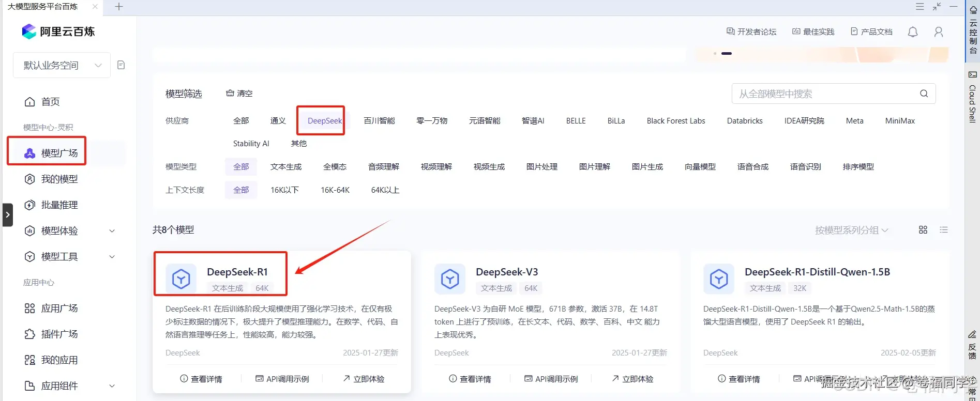The width and height of the screenshot is (980, 401).
Task: Open the user account profile icon
Action: click(x=939, y=32)
